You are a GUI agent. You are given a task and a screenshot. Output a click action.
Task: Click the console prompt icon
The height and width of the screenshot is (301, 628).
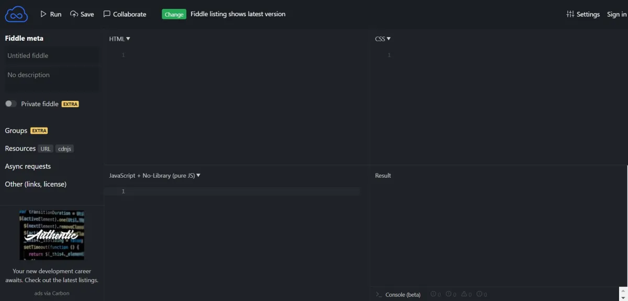point(378,295)
